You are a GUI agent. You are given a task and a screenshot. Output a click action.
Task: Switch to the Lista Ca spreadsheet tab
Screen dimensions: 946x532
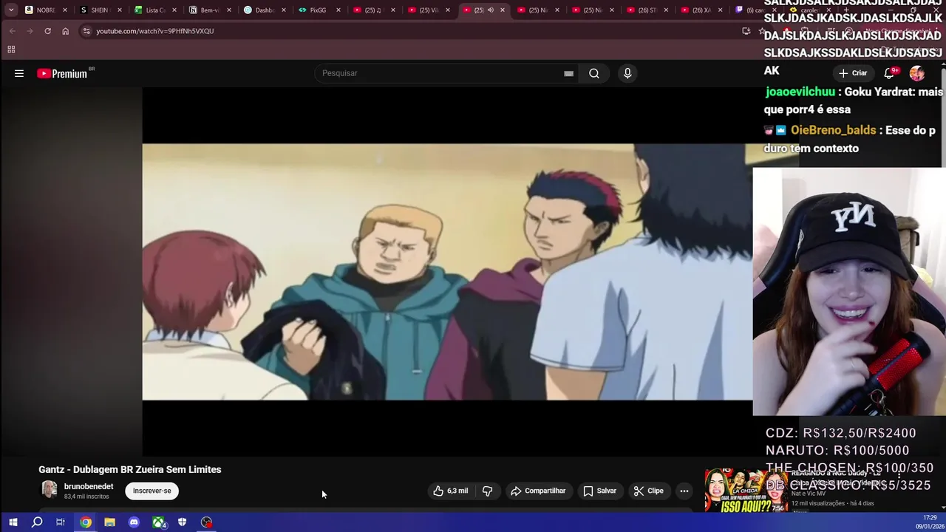(155, 10)
